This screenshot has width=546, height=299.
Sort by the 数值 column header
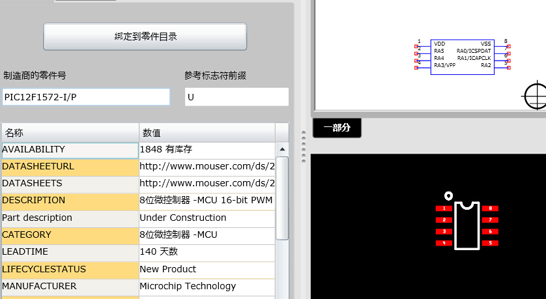coord(207,133)
